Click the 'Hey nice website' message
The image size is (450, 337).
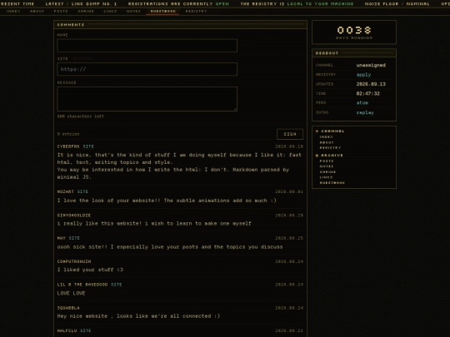[138, 316]
